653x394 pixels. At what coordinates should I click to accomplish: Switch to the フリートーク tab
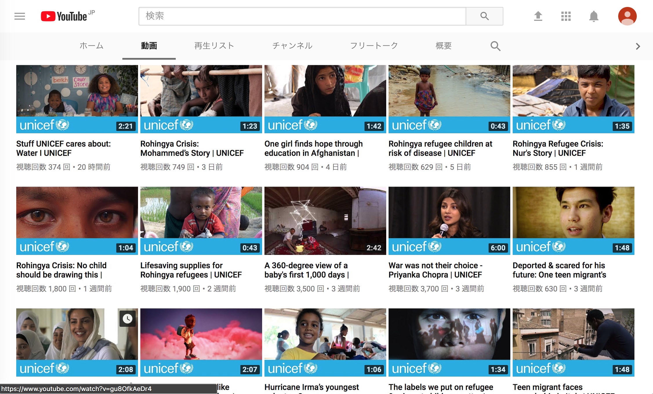click(374, 46)
